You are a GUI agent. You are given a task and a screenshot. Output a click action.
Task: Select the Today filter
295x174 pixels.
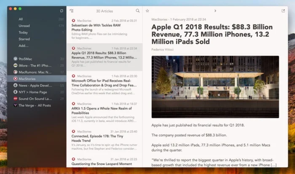pyautogui.click(x=37, y=32)
